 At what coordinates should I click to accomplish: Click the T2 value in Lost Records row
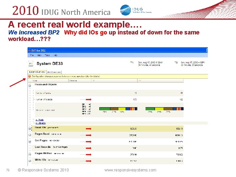tap(181, 148)
